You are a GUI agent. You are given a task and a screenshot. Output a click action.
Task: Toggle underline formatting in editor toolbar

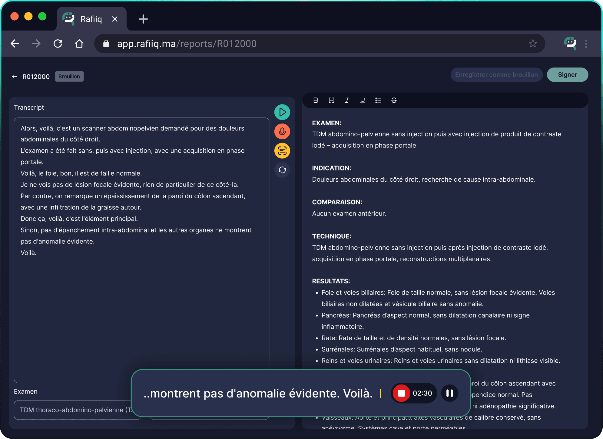362,100
